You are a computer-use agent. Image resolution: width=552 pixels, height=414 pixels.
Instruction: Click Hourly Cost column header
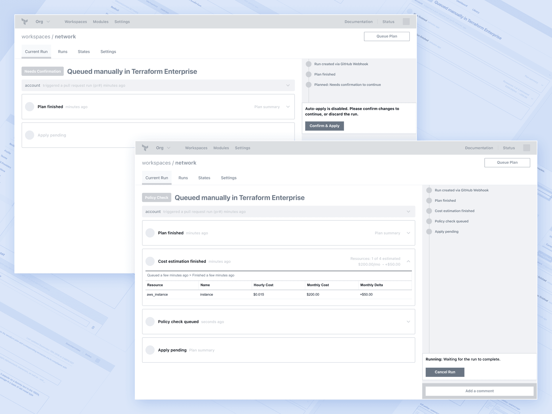(x=263, y=285)
